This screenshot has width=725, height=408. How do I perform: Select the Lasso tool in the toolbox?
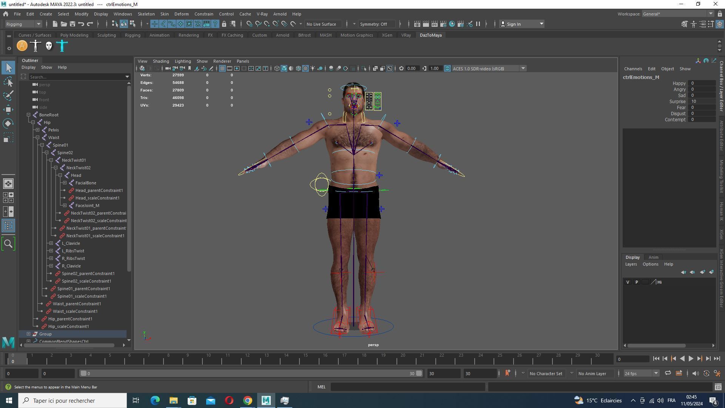point(8,82)
